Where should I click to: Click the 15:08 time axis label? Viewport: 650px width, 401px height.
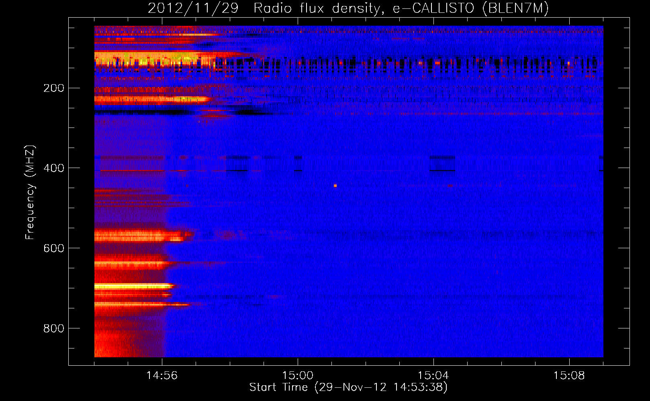click(569, 376)
